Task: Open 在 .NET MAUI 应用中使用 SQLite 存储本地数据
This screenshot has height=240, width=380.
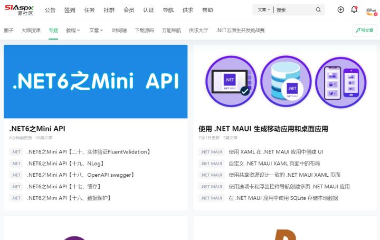Action: coord(283,198)
